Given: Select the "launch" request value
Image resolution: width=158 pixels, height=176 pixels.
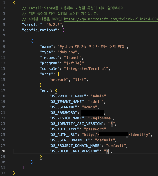Looking at the screenshot, I should click(73, 58).
